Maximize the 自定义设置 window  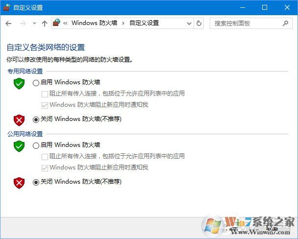pos(265,7)
